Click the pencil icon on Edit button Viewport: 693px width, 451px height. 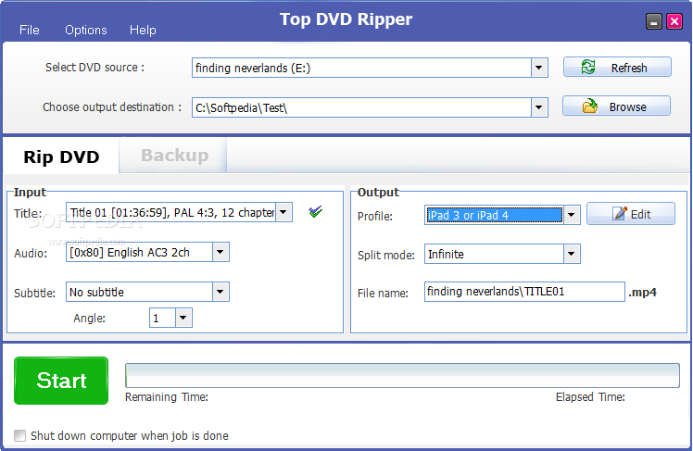point(620,213)
